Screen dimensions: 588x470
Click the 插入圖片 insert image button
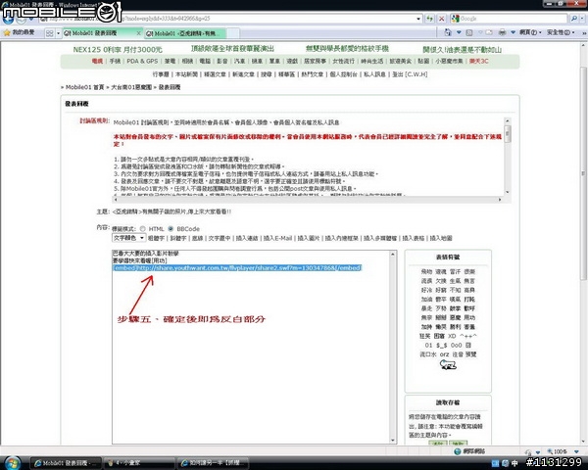click(309, 238)
